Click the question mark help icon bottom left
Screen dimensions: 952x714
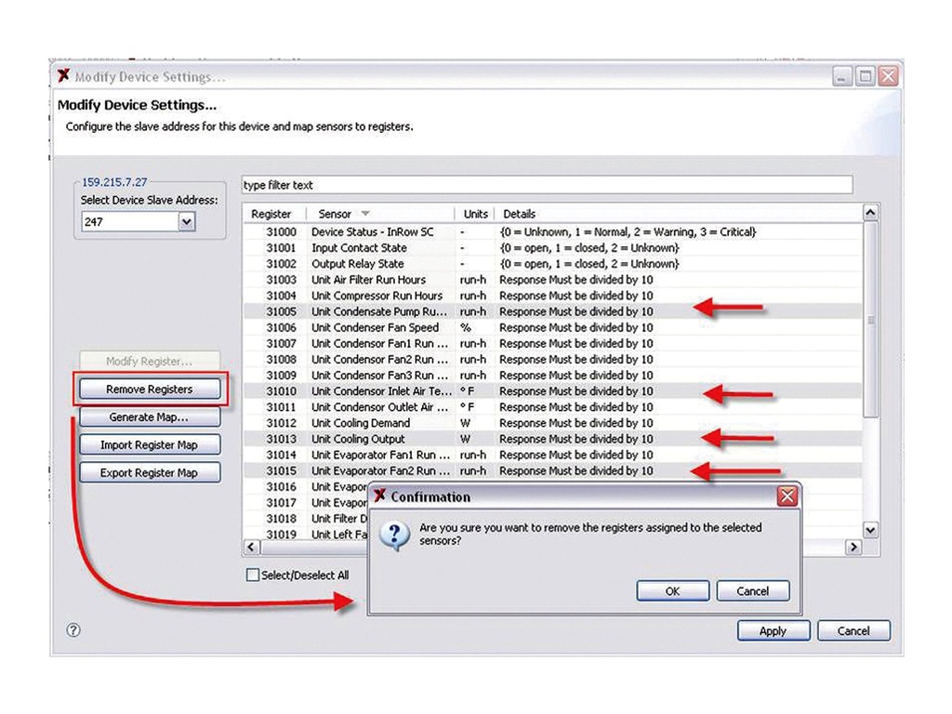(x=73, y=630)
